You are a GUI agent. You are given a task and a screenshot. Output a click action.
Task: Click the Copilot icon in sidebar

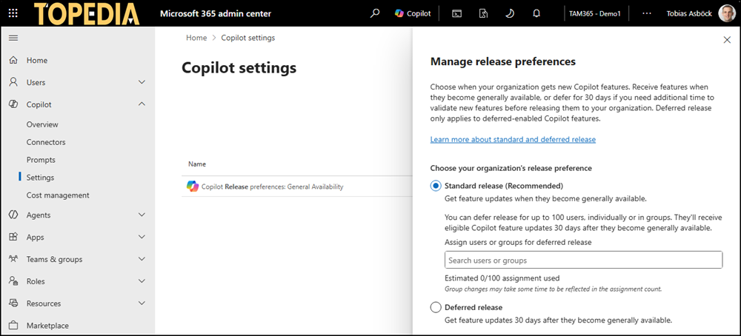click(13, 104)
